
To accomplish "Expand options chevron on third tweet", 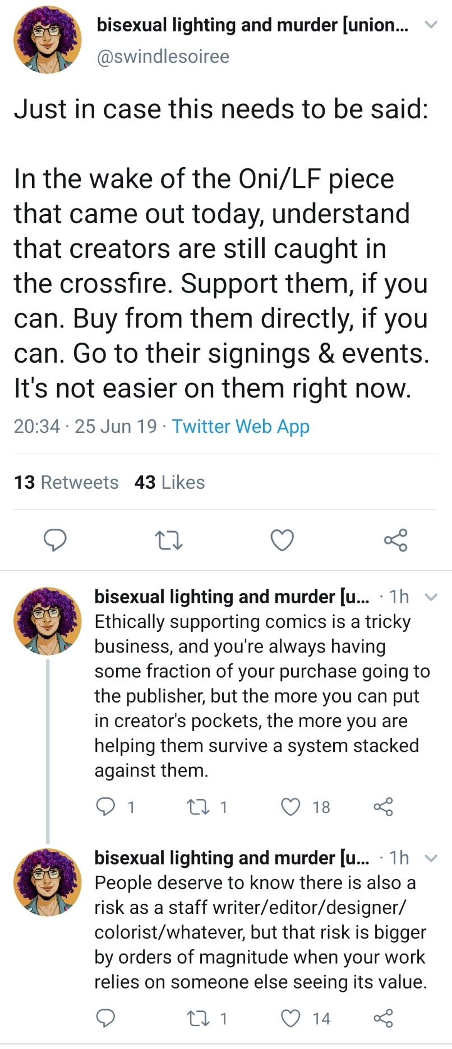I will [430, 858].
